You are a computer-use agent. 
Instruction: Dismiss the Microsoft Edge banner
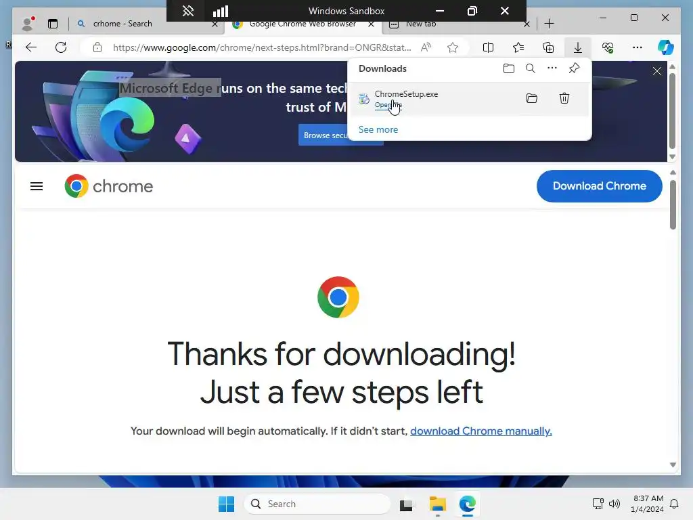pyautogui.click(x=657, y=71)
